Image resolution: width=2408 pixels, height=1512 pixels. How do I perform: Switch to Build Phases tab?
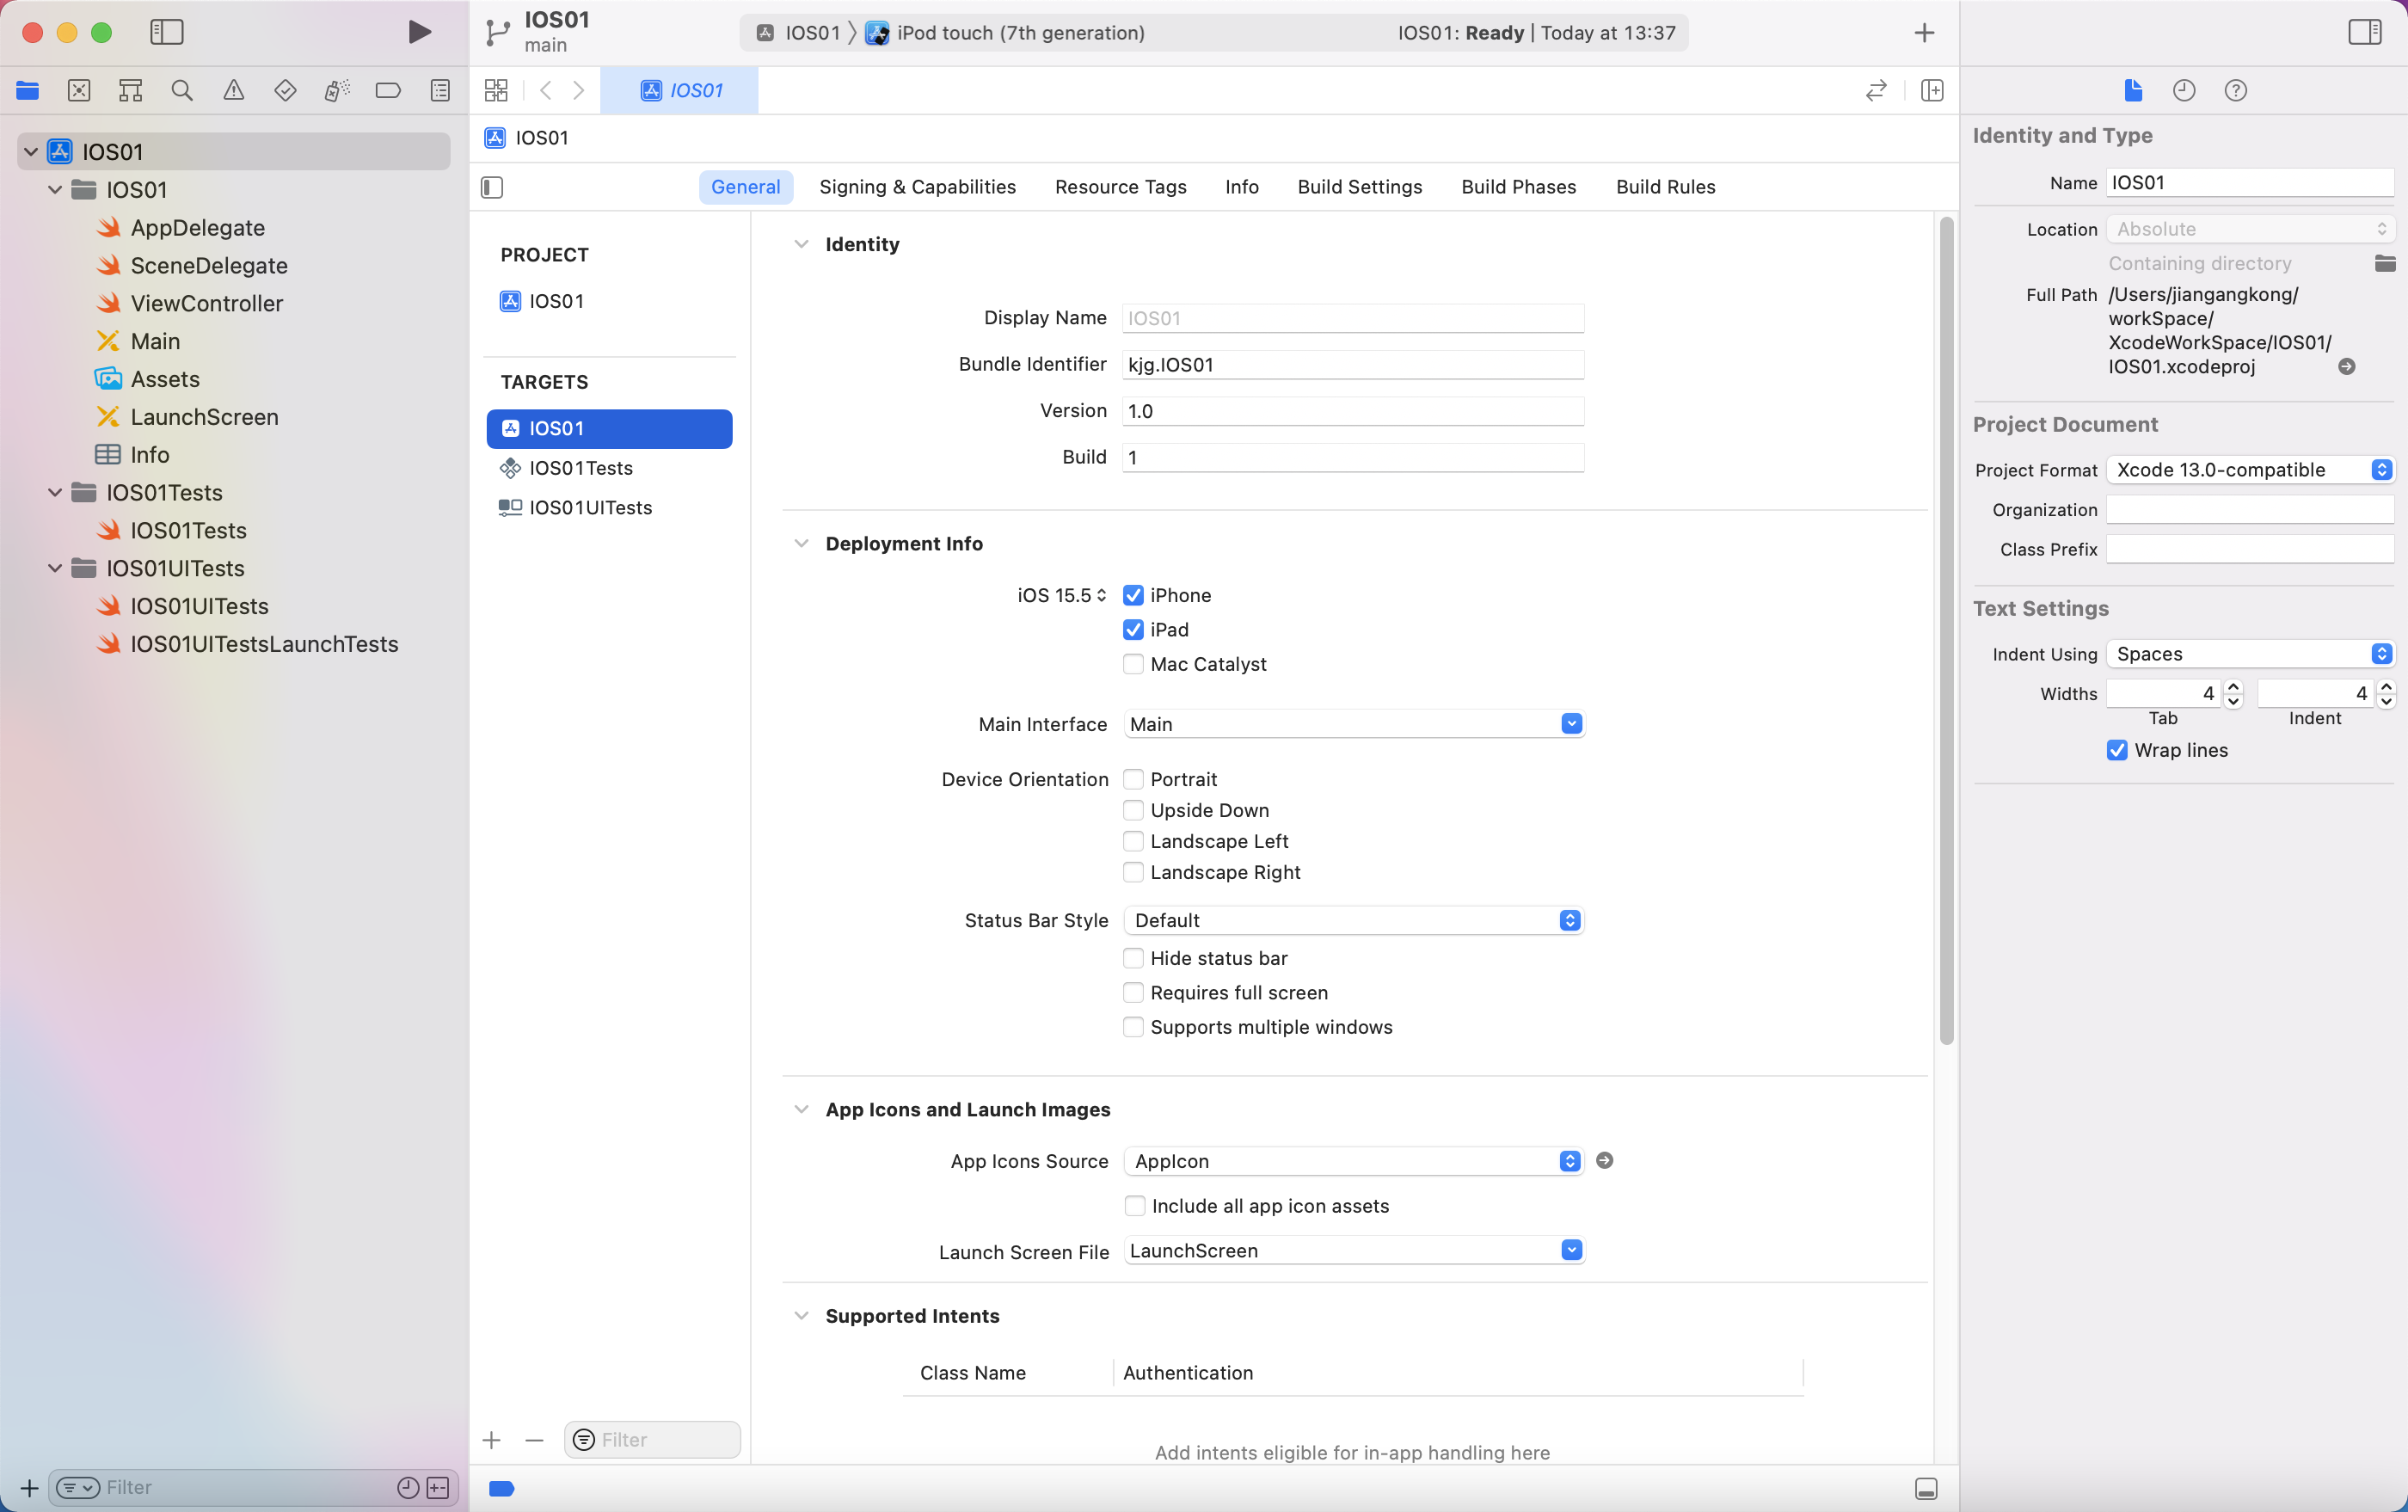pos(1518,187)
